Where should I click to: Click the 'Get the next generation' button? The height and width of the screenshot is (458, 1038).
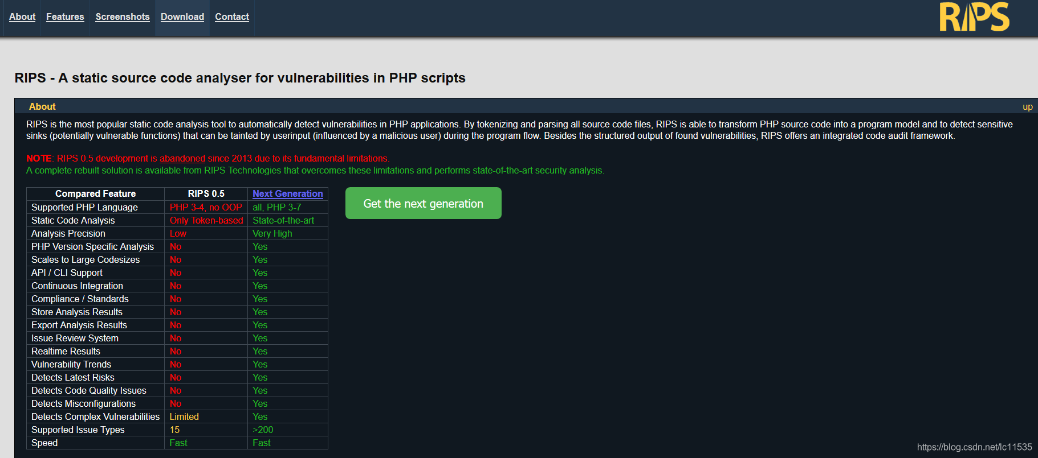(x=424, y=203)
